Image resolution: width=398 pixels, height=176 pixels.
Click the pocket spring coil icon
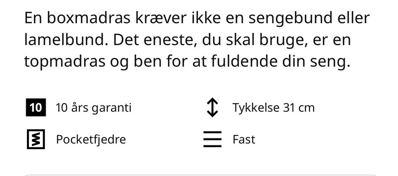(36, 139)
